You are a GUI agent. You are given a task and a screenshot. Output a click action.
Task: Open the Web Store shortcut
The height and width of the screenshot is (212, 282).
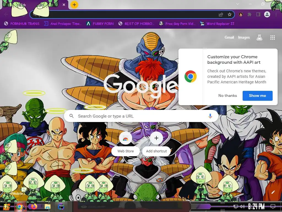(x=126, y=144)
